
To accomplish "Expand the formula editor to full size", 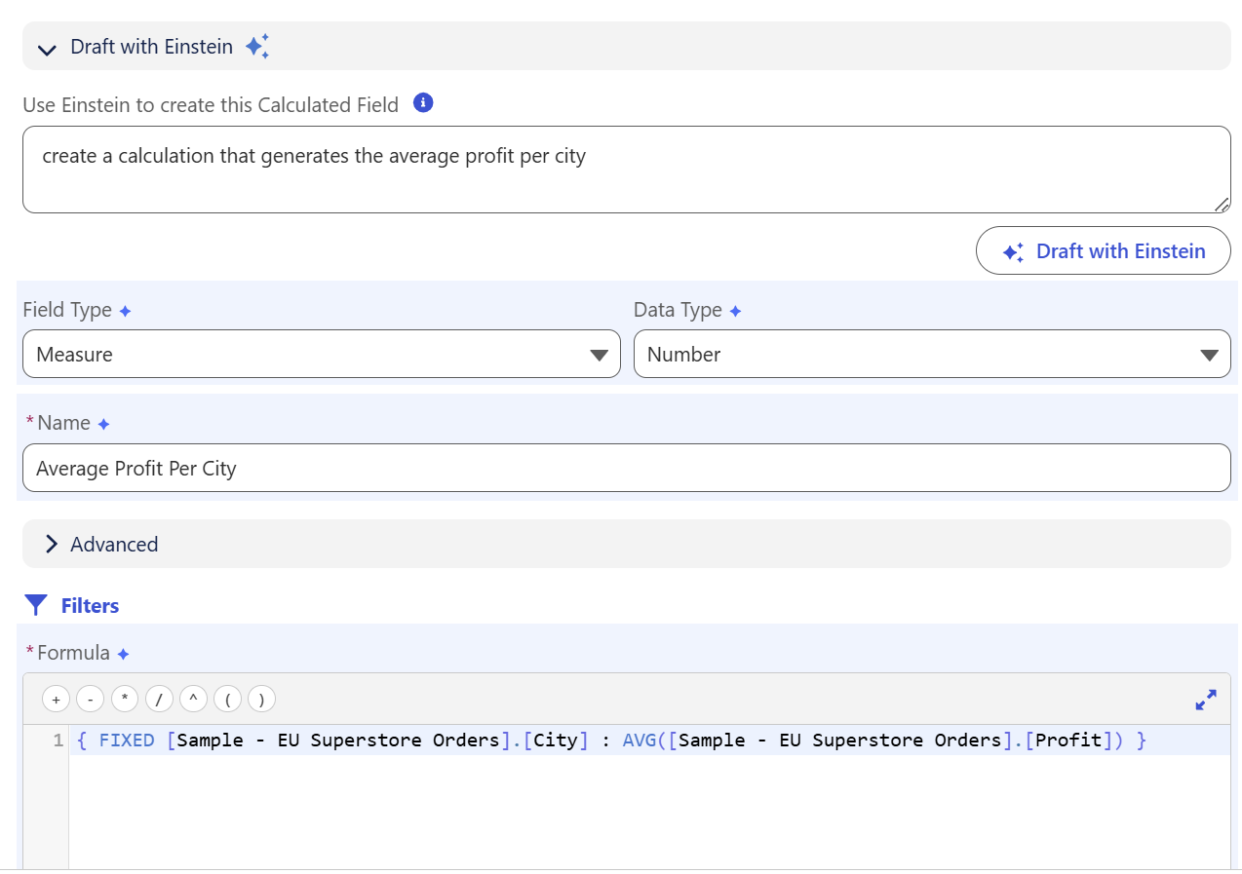I will coord(1206,700).
